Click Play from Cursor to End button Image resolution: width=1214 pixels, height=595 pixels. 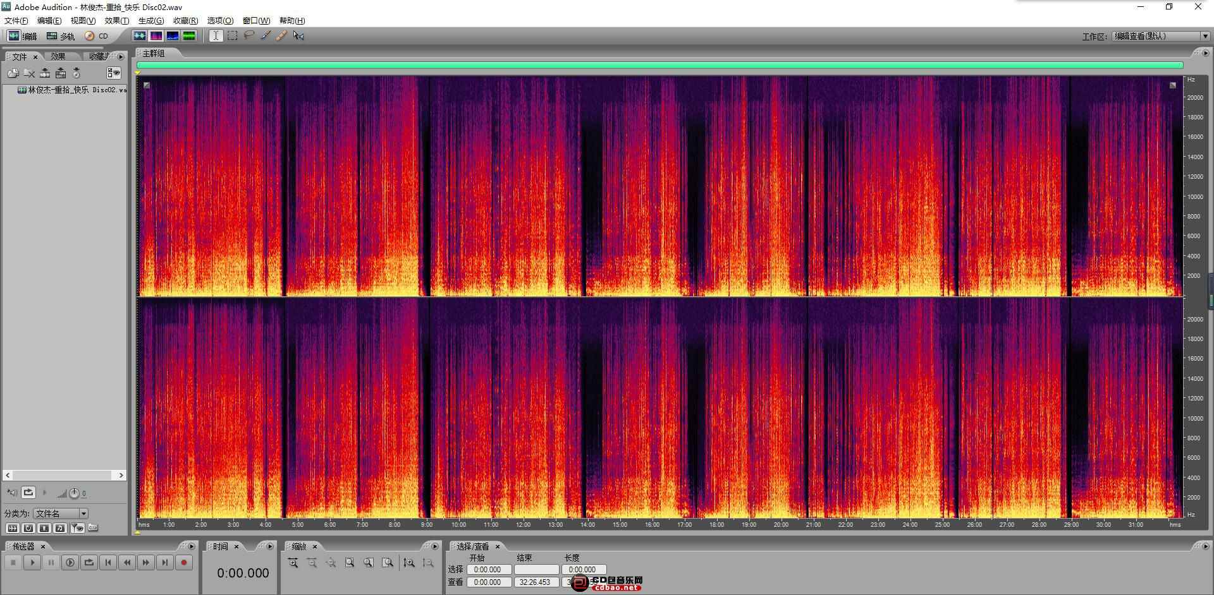click(70, 562)
